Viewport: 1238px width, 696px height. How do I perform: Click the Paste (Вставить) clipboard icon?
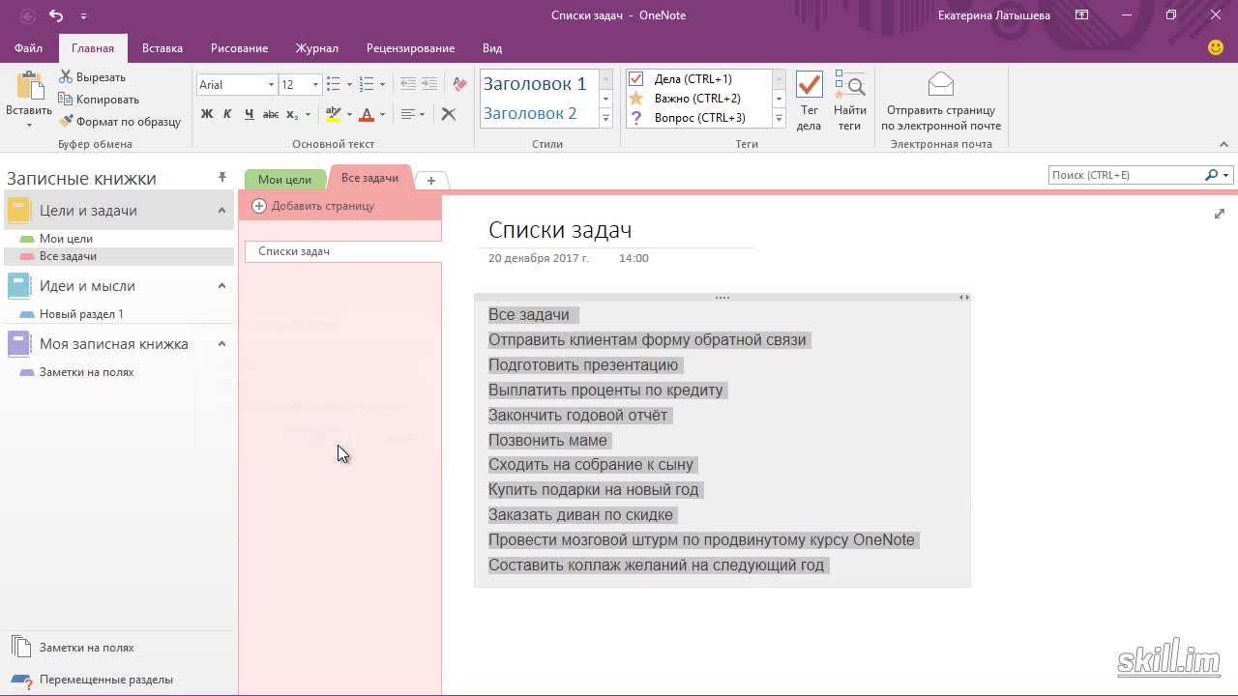pos(29,85)
